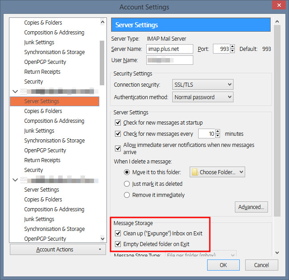
Task: Click the Account Settings title bar text
Action: click(x=144, y=7)
